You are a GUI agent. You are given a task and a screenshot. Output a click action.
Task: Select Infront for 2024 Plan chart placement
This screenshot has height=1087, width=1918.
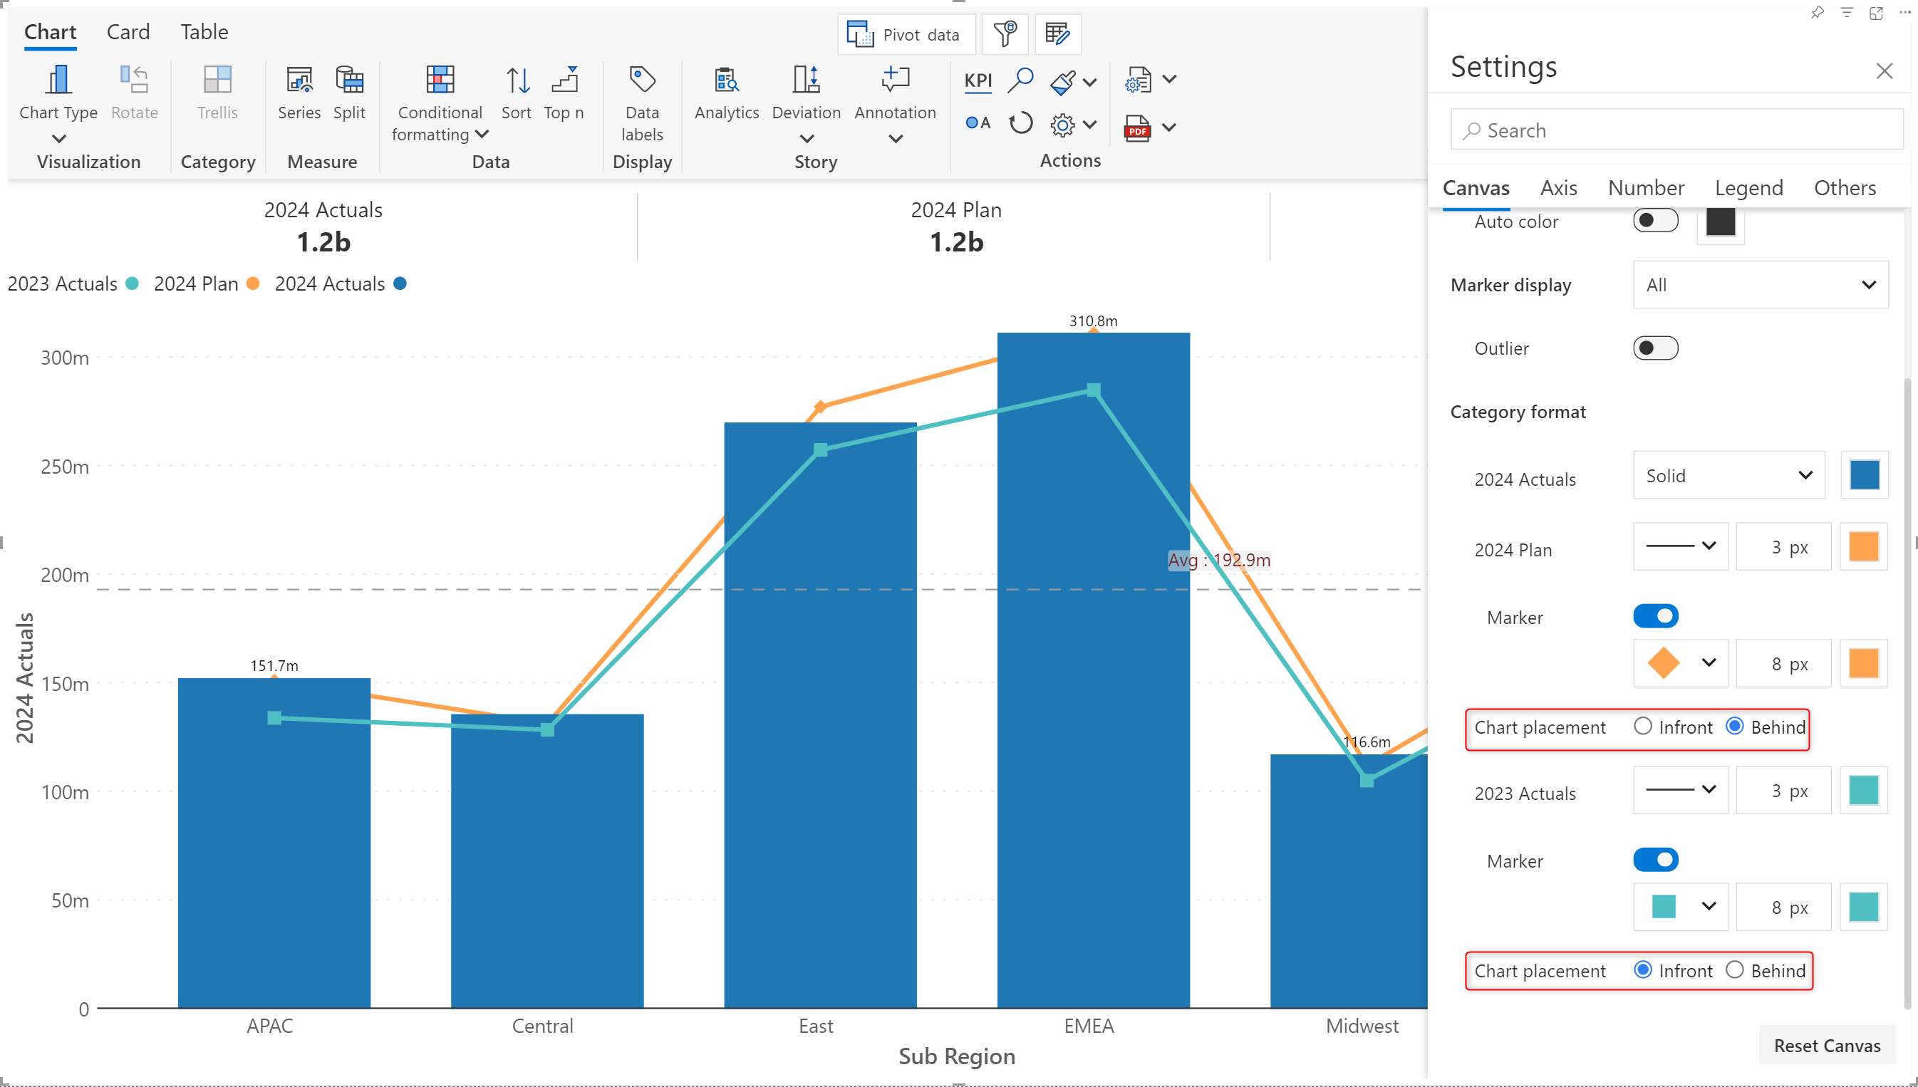(x=1642, y=727)
